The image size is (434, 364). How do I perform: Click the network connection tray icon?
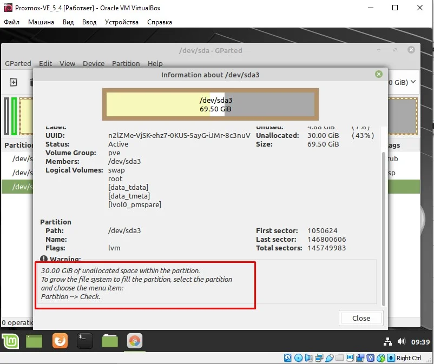tap(387, 342)
